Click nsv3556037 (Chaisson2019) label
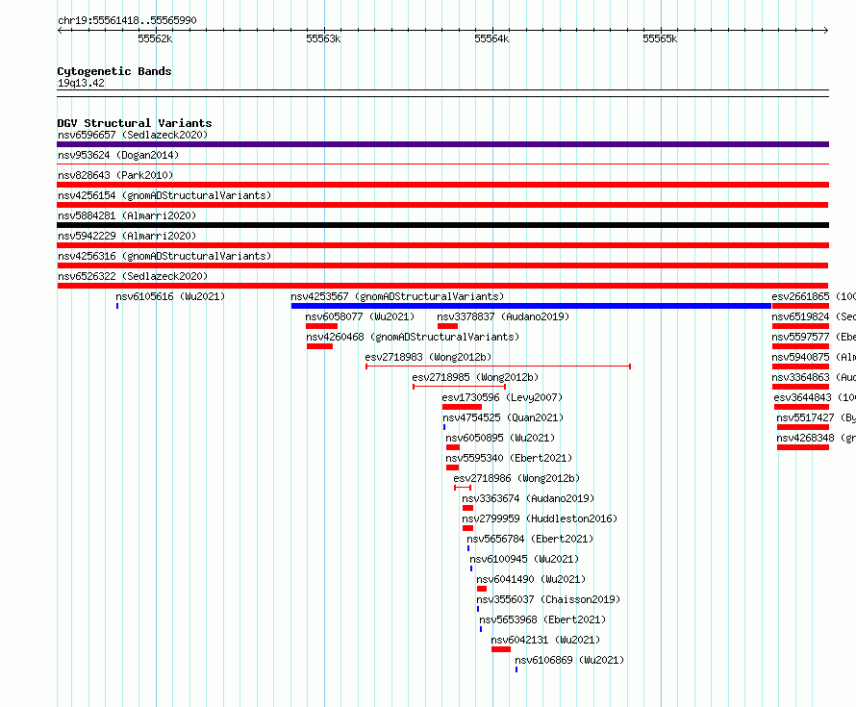This screenshot has height=707, width=856. point(548,599)
